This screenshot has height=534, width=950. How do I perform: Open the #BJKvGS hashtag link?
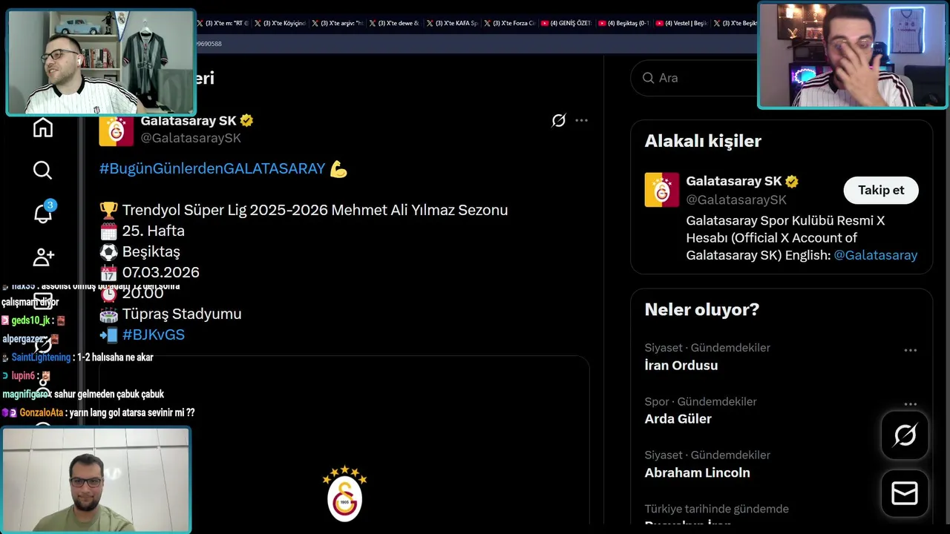pyautogui.click(x=153, y=334)
